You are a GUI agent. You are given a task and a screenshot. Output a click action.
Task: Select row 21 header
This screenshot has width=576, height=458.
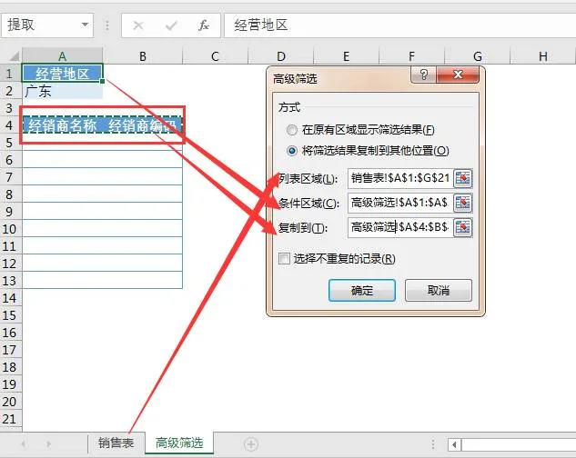(x=11, y=419)
